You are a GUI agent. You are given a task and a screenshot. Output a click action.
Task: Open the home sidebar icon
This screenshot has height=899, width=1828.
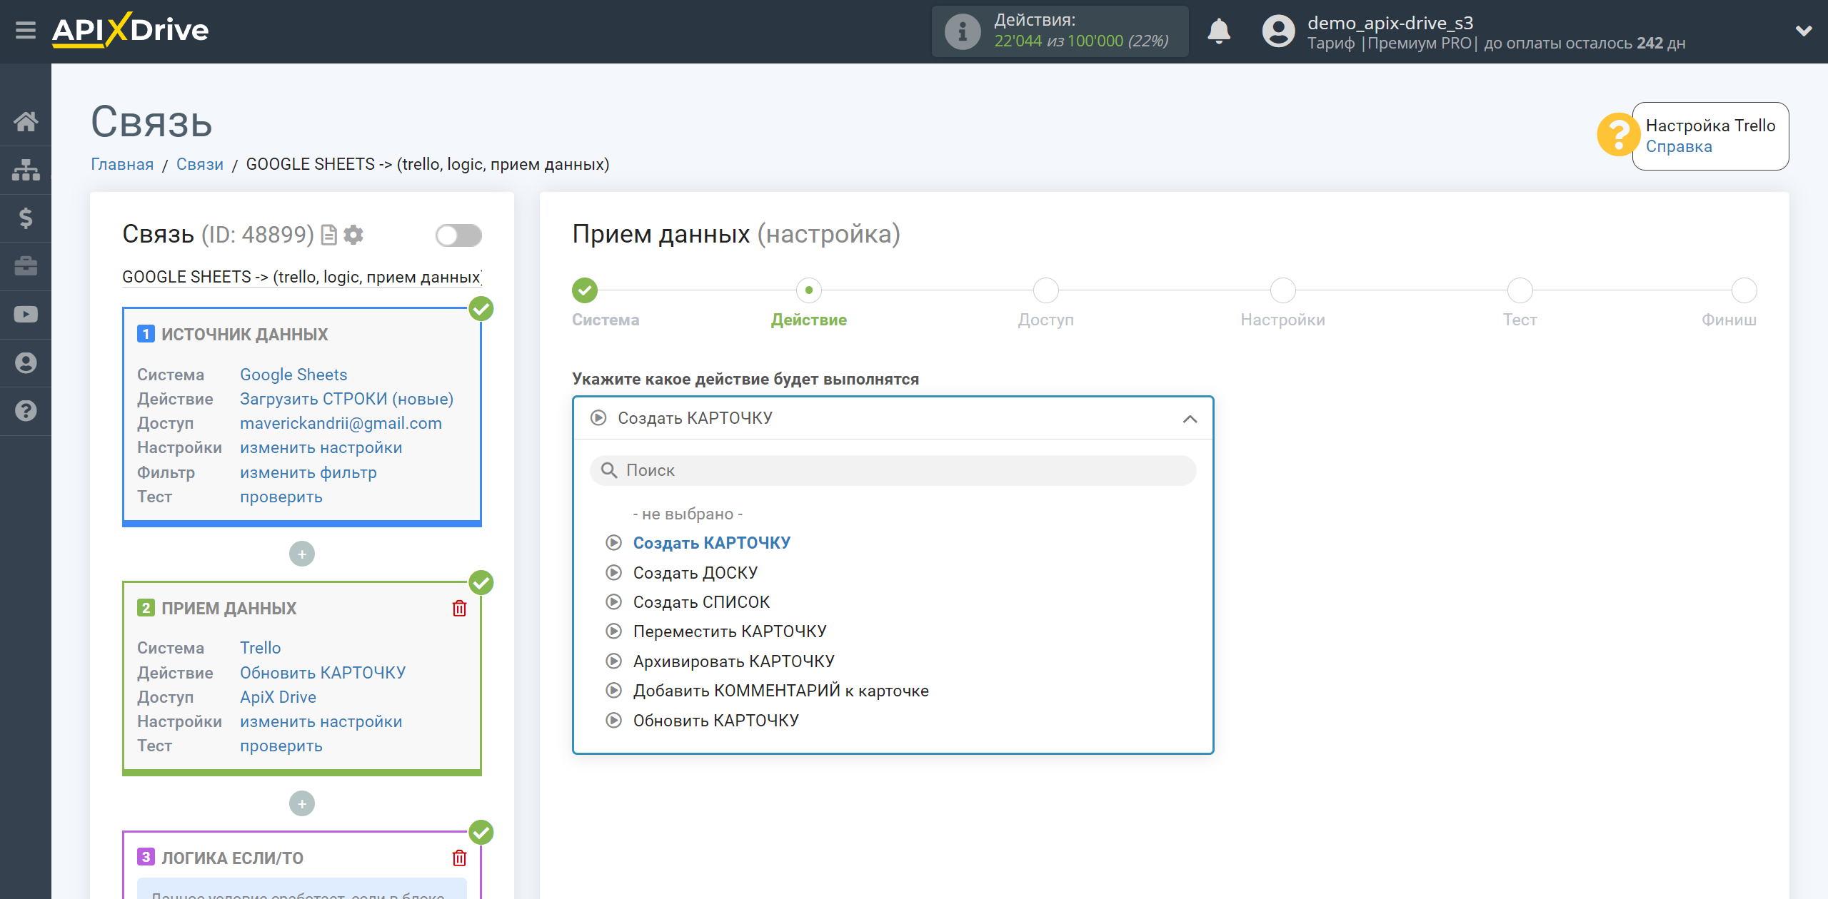click(26, 121)
